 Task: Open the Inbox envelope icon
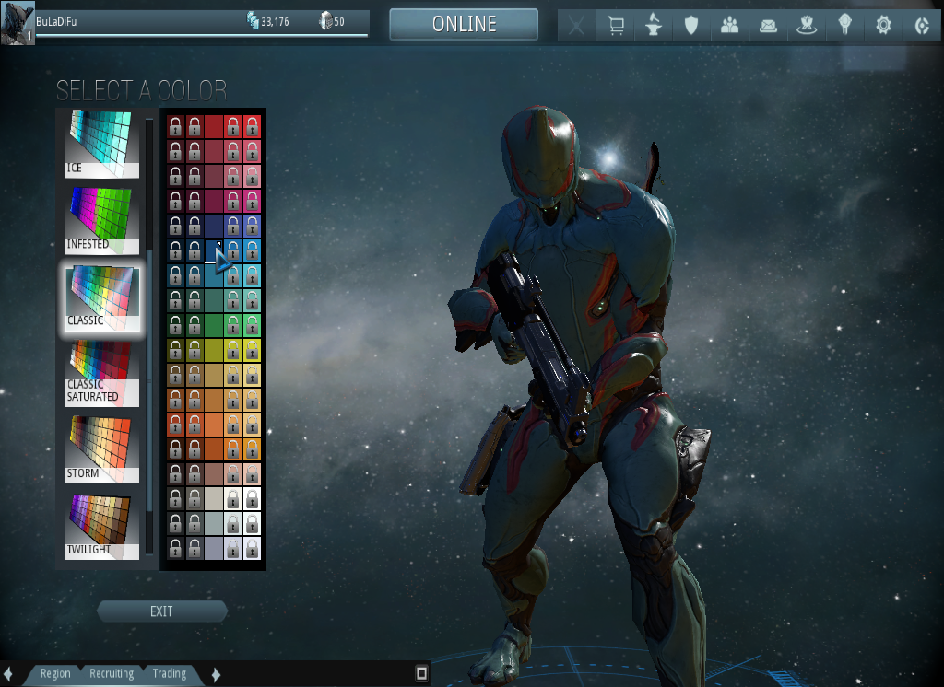click(x=766, y=25)
